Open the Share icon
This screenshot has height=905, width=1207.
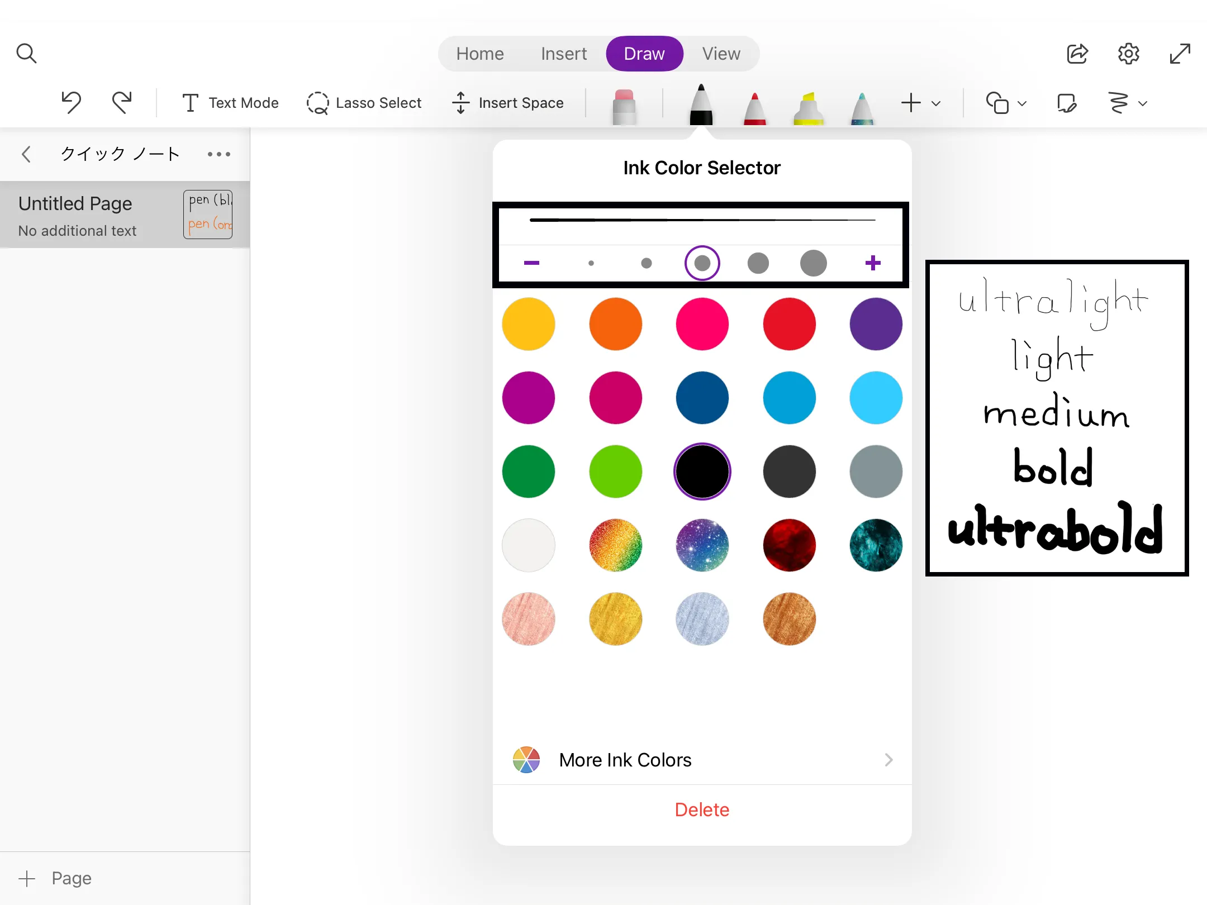tap(1077, 54)
